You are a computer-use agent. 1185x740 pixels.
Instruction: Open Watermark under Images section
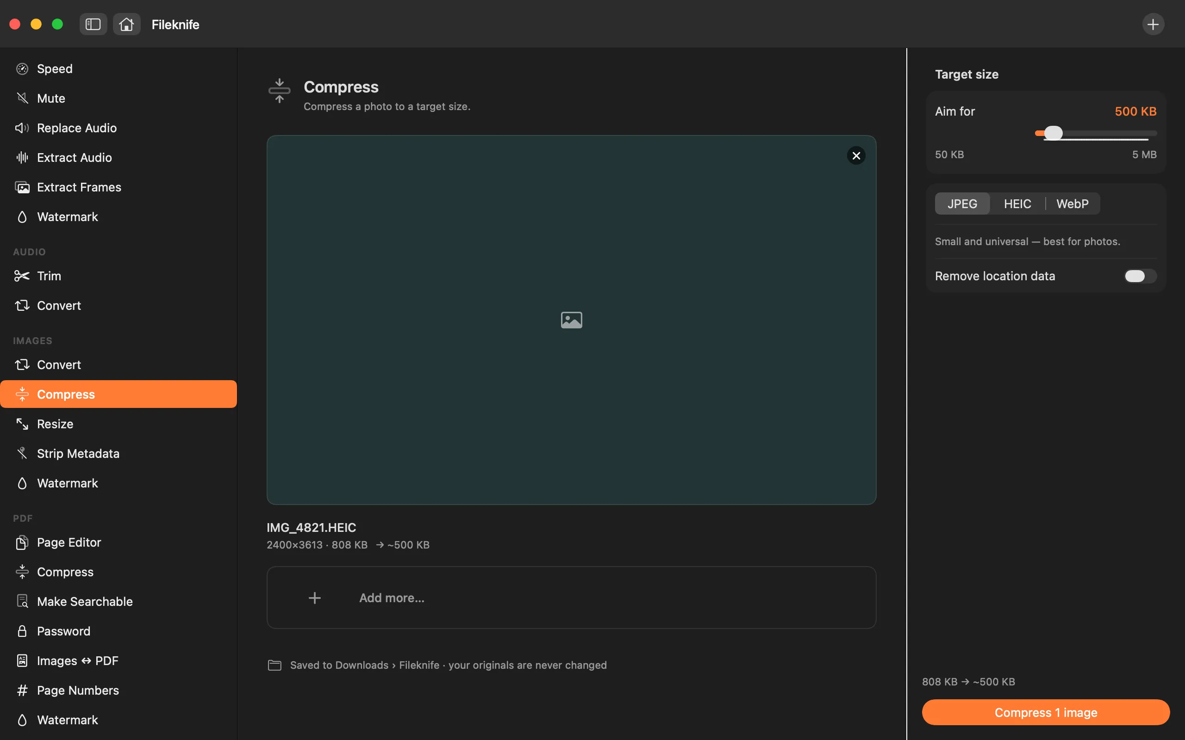coord(118,484)
